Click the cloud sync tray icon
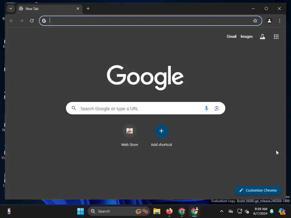 [x=231, y=211]
